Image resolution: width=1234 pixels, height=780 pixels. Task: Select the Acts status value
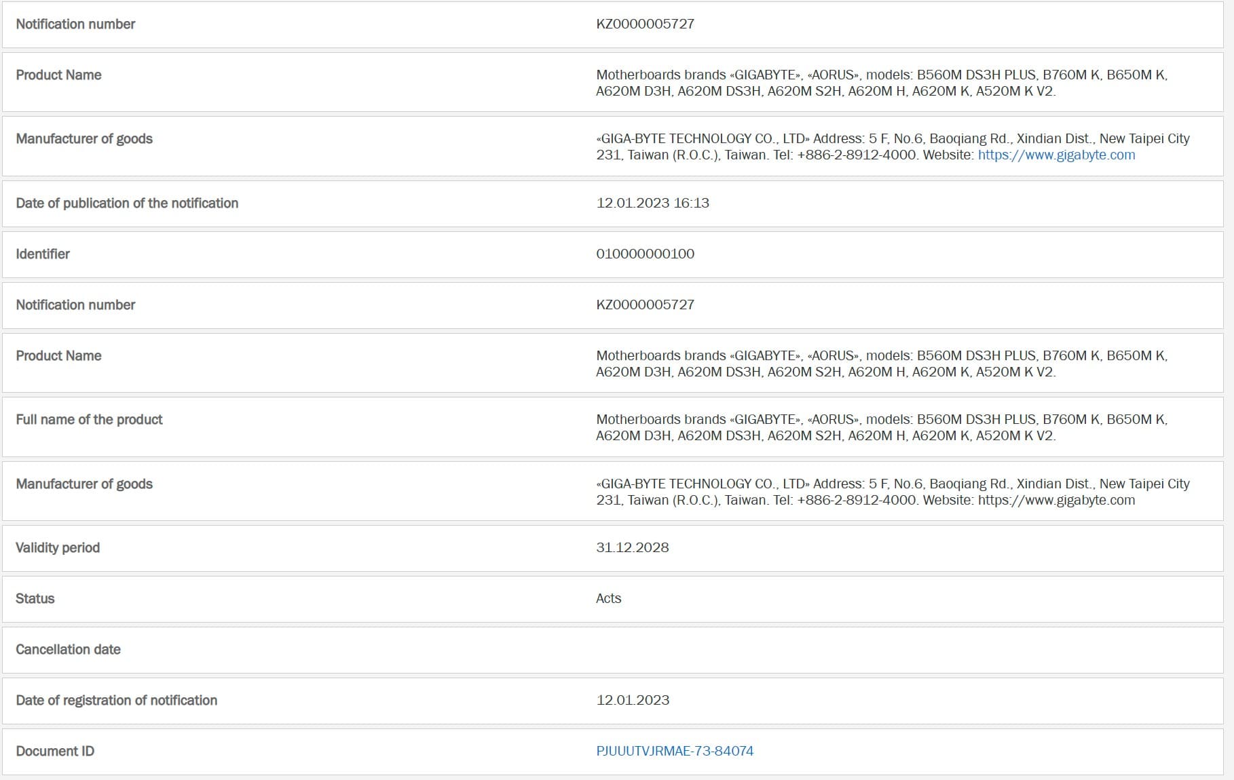pos(608,598)
